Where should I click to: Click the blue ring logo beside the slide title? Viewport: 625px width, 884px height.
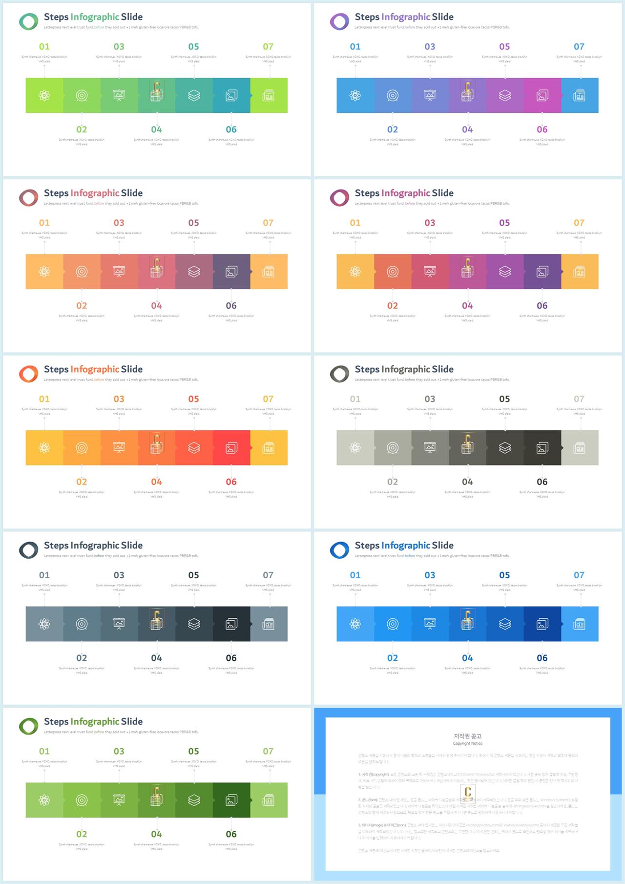(x=339, y=550)
